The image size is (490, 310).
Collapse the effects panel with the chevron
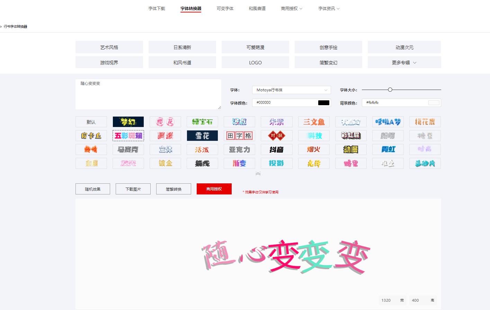point(258,174)
